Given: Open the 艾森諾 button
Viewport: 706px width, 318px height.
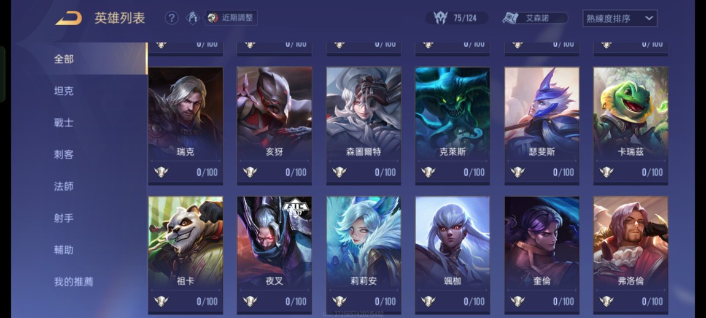Looking at the screenshot, I should (535, 18).
